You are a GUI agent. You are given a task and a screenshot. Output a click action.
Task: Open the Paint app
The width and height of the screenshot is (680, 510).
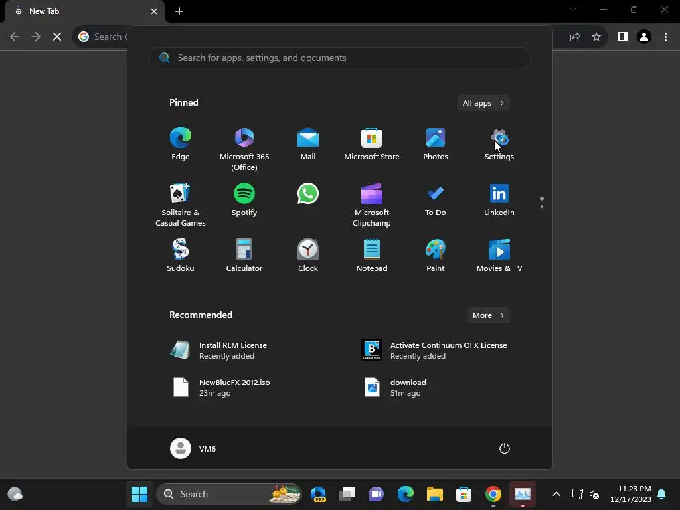tap(436, 256)
